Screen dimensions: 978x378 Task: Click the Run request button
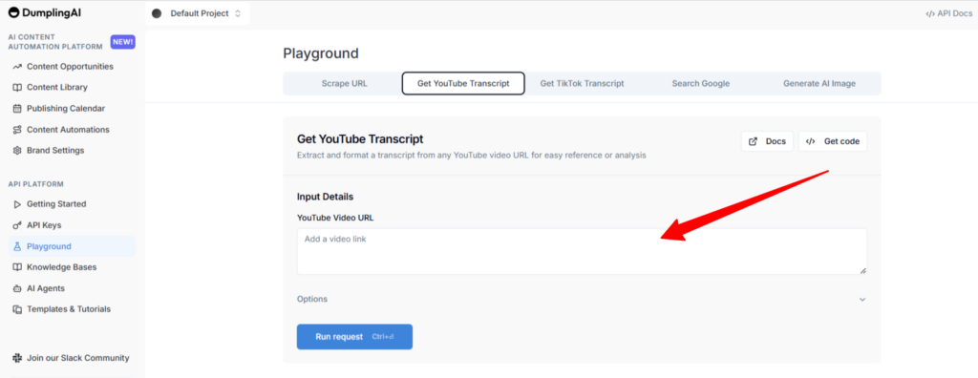[x=354, y=337]
